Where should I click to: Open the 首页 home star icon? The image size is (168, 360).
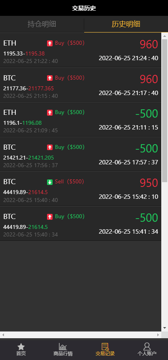(21, 347)
